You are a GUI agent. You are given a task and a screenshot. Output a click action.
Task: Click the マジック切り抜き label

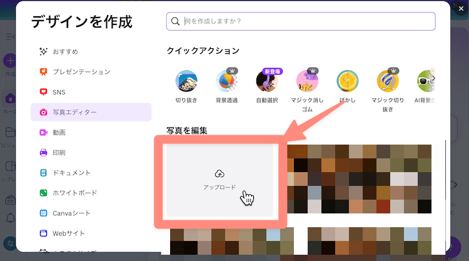(388, 105)
